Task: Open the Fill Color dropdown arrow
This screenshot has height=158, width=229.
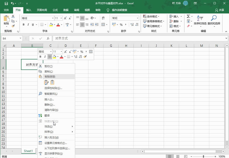Action: [54, 24]
